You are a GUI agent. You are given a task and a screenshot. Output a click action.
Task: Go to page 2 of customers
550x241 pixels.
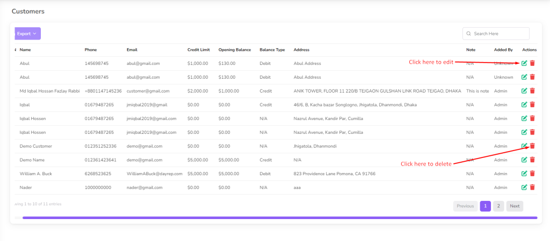(498, 206)
